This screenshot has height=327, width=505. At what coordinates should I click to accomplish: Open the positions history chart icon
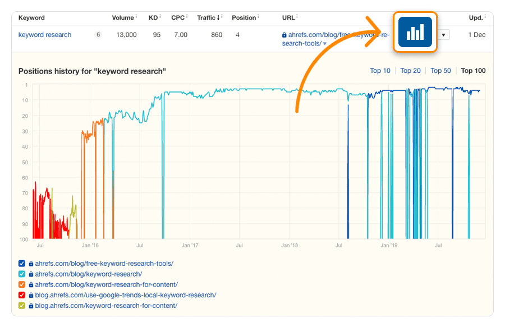point(415,32)
